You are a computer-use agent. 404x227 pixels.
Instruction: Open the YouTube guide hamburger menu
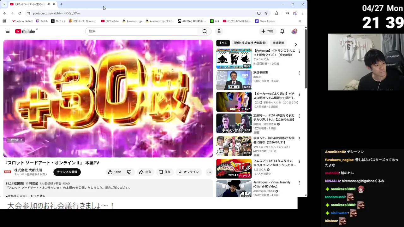(8, 31)
